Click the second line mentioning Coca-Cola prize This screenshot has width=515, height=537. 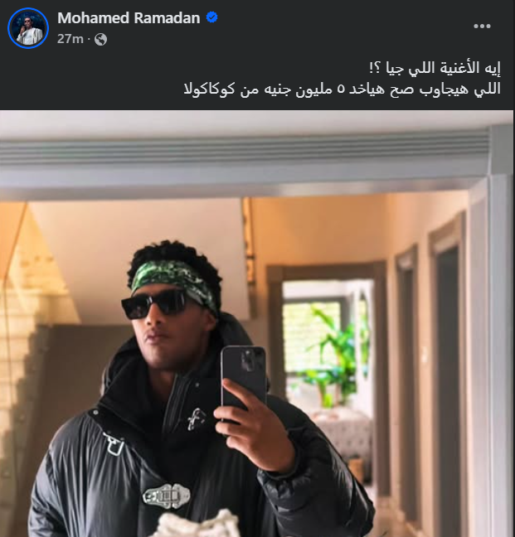coord(343,89)
